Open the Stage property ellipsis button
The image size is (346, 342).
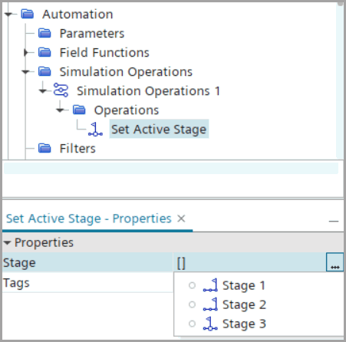(x=334, y=262)
